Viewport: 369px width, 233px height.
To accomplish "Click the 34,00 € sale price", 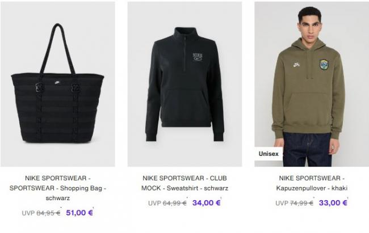I will pos(207,202).
